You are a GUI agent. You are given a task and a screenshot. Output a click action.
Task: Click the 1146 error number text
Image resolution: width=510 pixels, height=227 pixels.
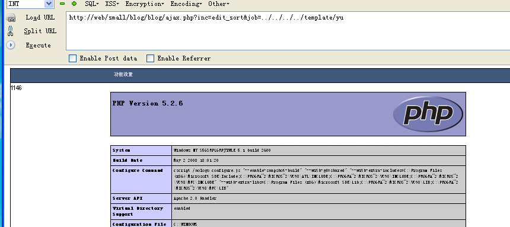pyautogui.click(x=16, y=88)
